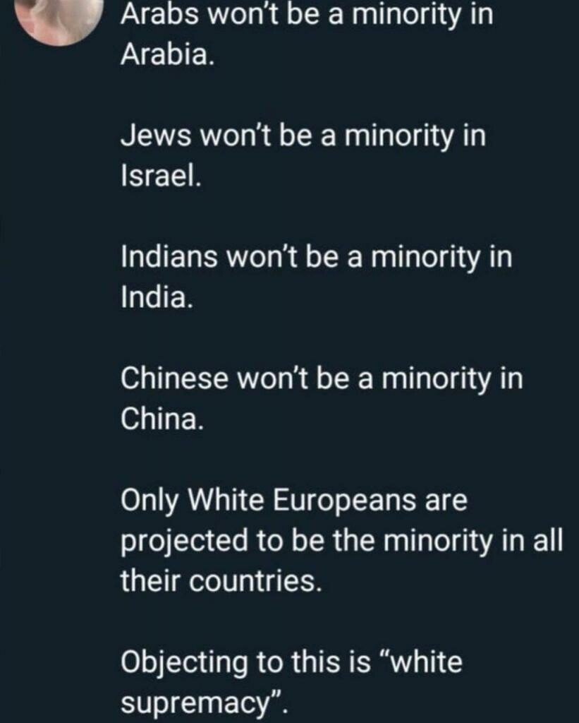Select the word "supremacy" in the last line
The image size is (579, 723).
(195, 704)
